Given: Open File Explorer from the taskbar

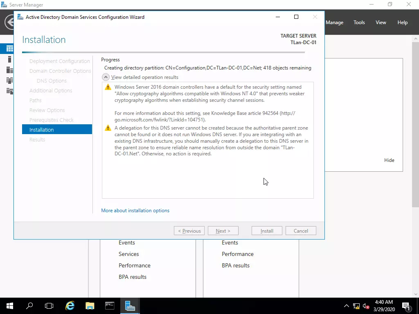Looking at the screenshot, I should click(90, 306).
